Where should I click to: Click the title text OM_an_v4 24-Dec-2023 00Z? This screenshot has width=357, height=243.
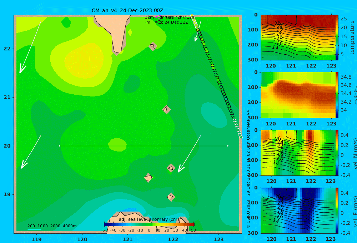point(127,10)
